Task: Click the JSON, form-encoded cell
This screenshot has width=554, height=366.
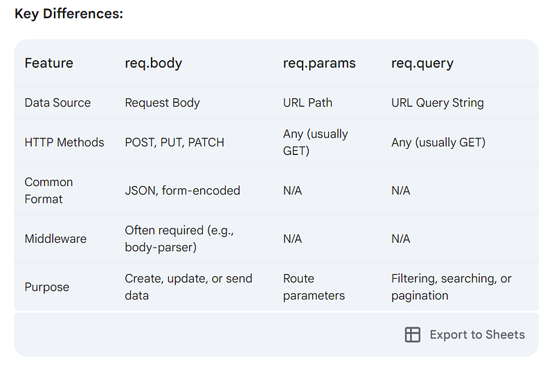Action: 182,190
